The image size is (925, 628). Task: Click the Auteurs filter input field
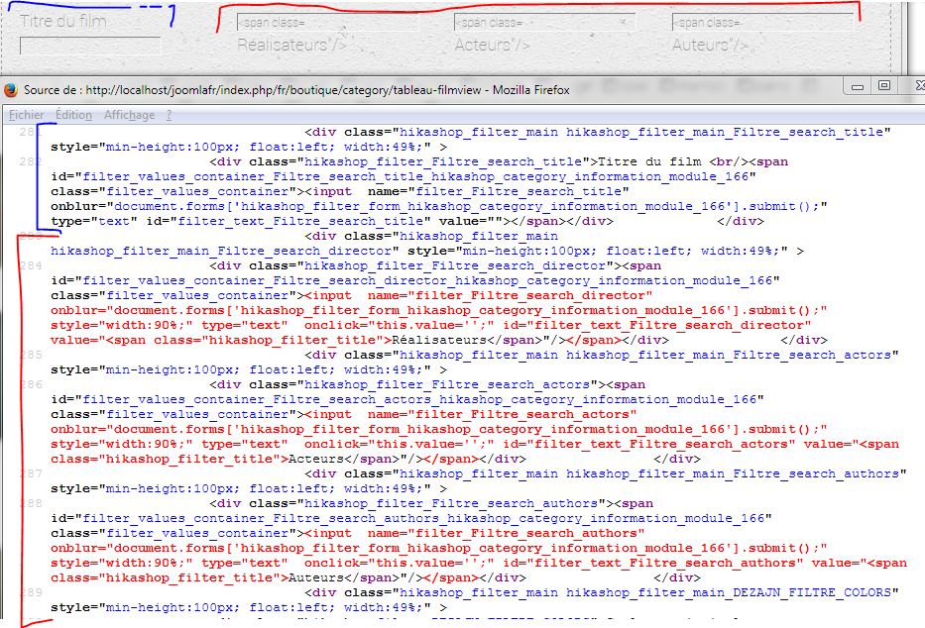[x=762, y=23]
